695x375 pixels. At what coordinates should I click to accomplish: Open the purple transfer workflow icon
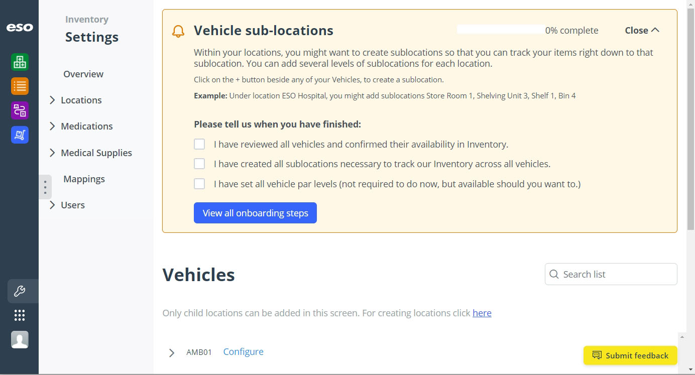click(x=20, y=110)
